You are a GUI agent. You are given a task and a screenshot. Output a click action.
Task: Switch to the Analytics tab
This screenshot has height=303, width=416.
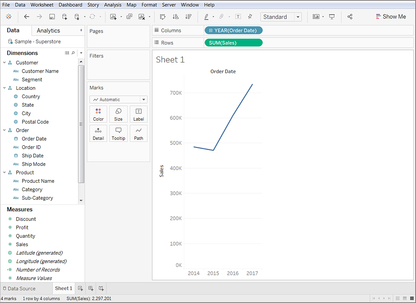point(48,31)
